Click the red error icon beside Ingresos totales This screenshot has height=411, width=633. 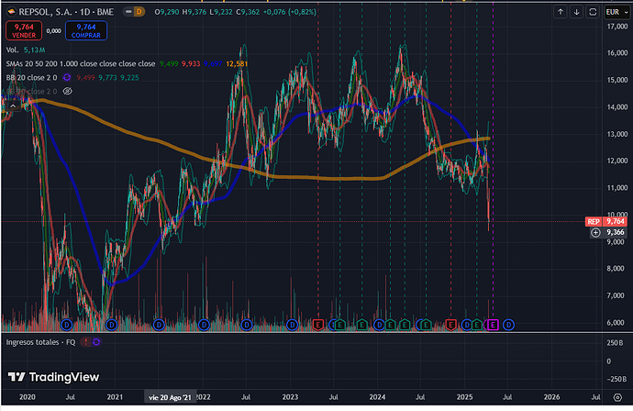point(85,342)
